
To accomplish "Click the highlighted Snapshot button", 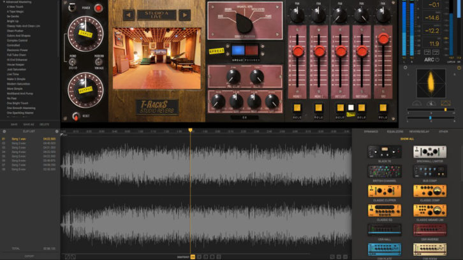I will pyautogui.click(x=193, y=257).
